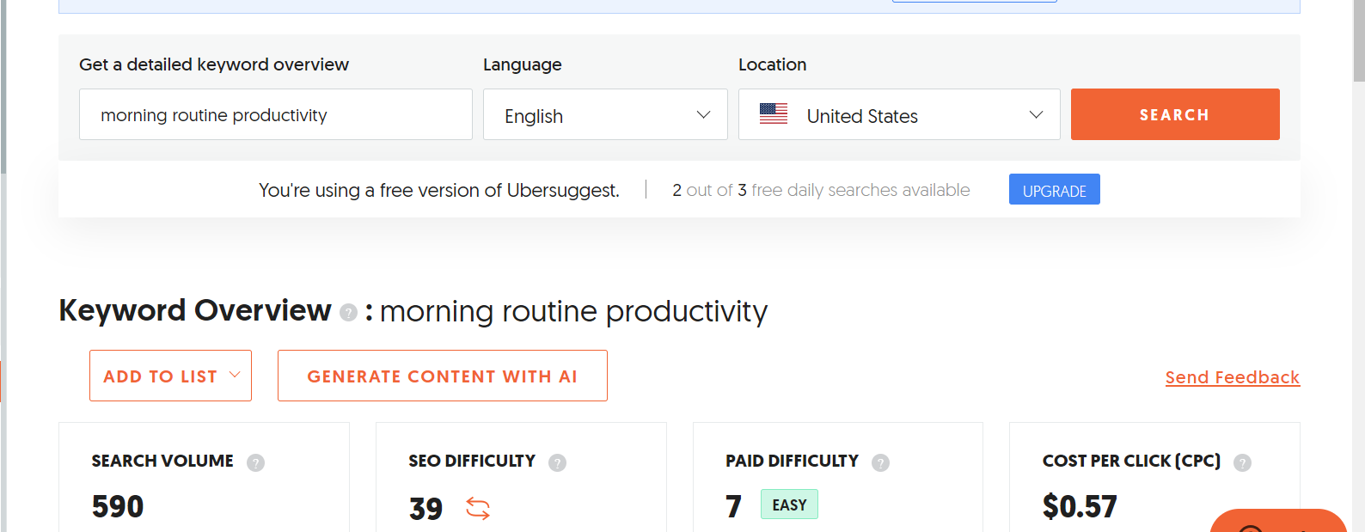The width and height of the screenshot is (1365, 532).
Task: Click GENERATE CONTENT WITH AI
Action: (442, 376)
